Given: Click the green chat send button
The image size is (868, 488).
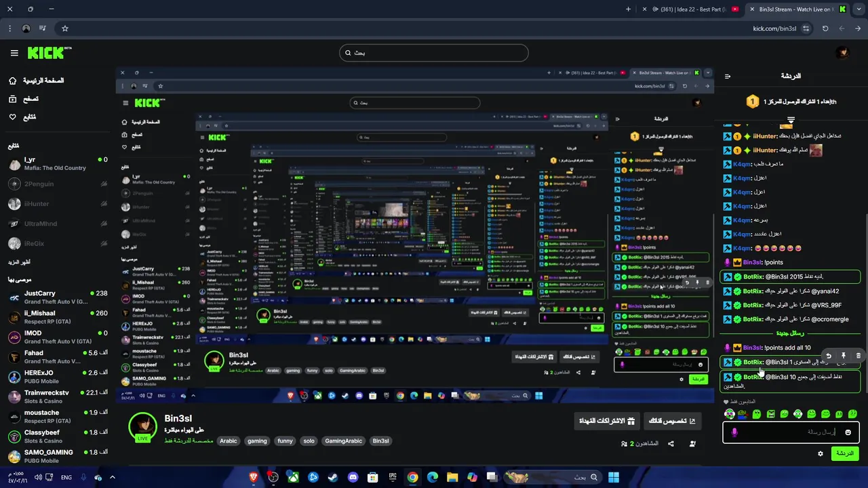Looking at the screenshot, I should [x=845, y=453].
